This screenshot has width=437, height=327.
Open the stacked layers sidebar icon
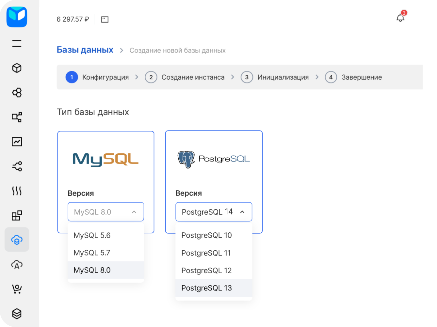17,314
